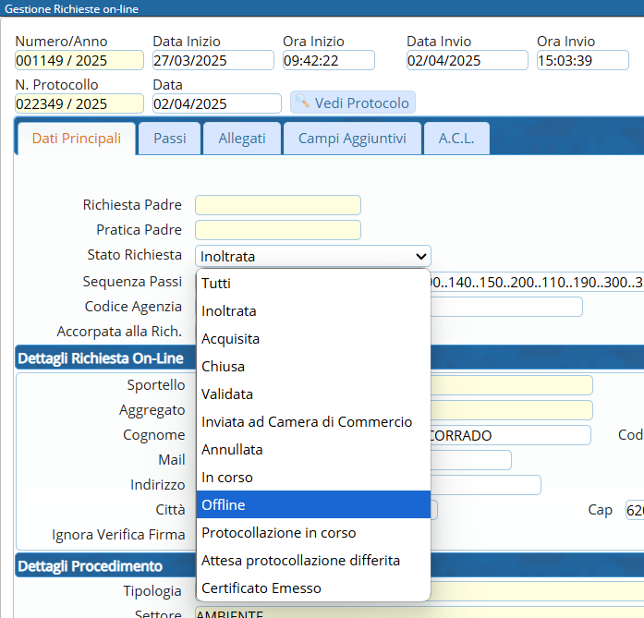644x618 pixels.
Task: Pick 'Acquisita' status option
Action: (313, 339)
